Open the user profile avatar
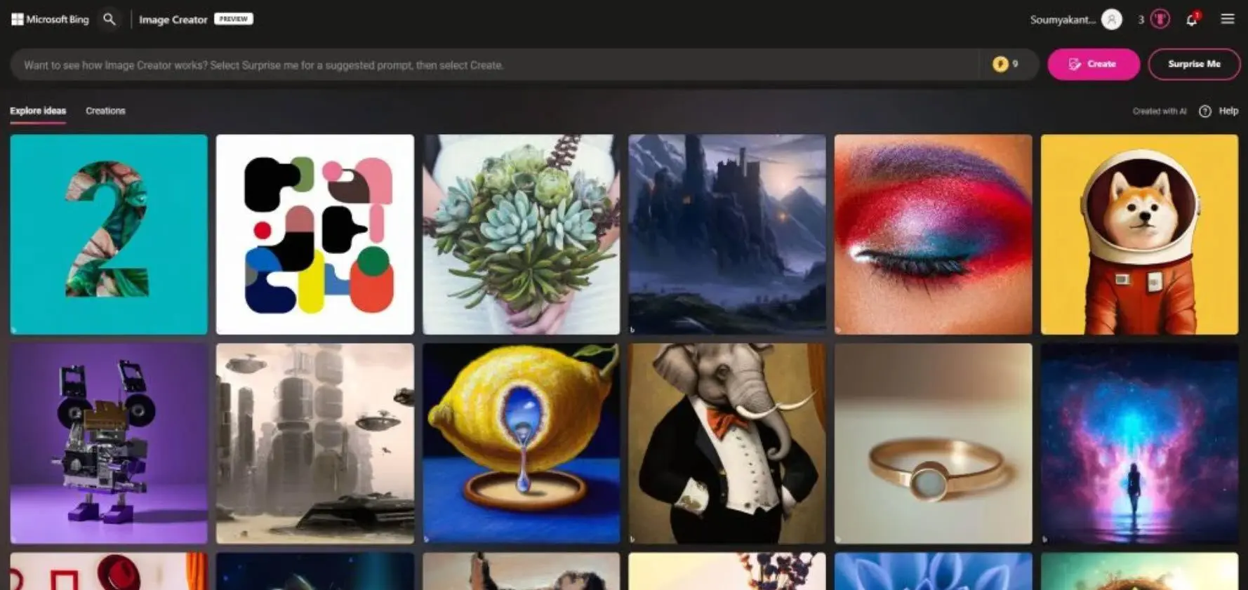 (x=1111, y=20)
